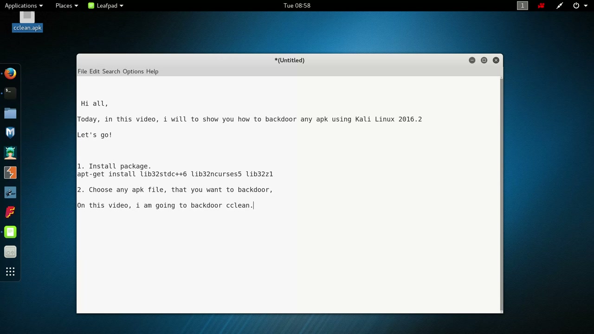
Task: Open the red F Faraday icon
Action: [10, 212]
